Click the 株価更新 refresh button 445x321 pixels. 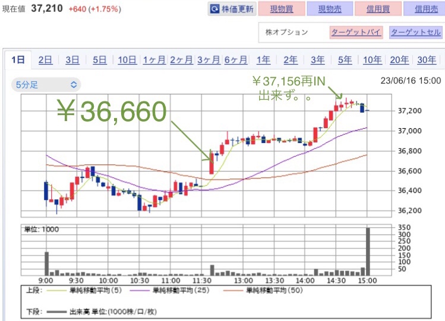pos(232,9)
